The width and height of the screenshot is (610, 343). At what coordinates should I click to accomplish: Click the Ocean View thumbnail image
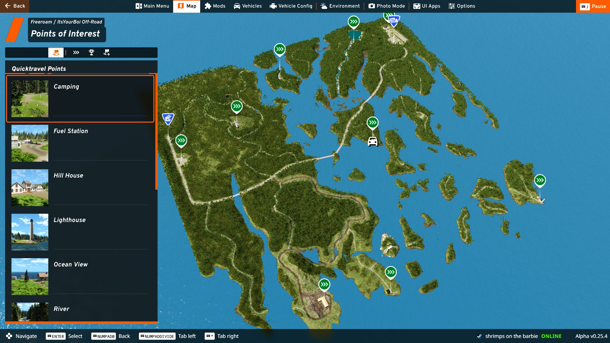click(30, 277)
